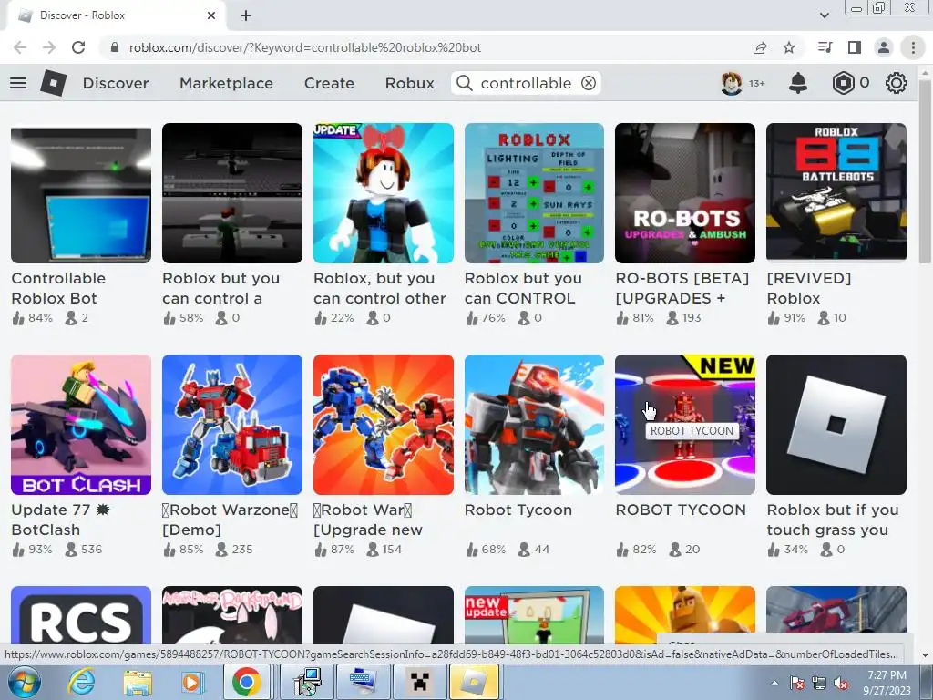
Task: Expand the Chrome tab search chevron
Action: (825, 15)
